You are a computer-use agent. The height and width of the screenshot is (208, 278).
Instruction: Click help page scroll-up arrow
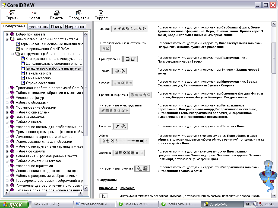click(274, 24)
